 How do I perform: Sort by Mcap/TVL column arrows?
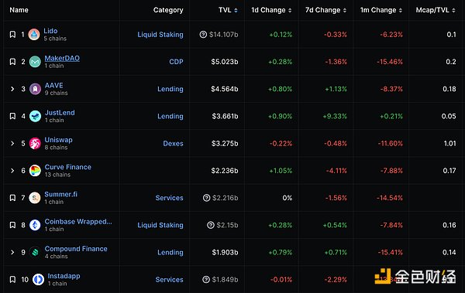pos(453,10)
